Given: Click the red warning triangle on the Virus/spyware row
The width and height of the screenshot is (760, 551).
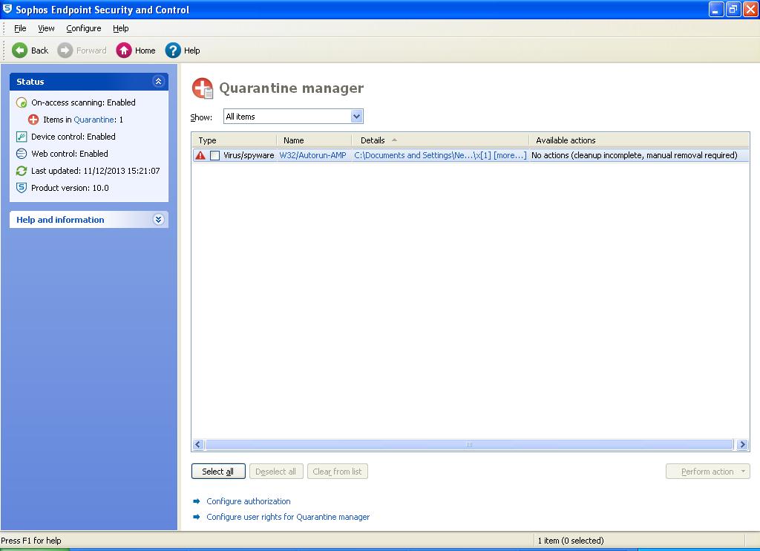Looking at the screenshot, I should (x=200, y=156).
